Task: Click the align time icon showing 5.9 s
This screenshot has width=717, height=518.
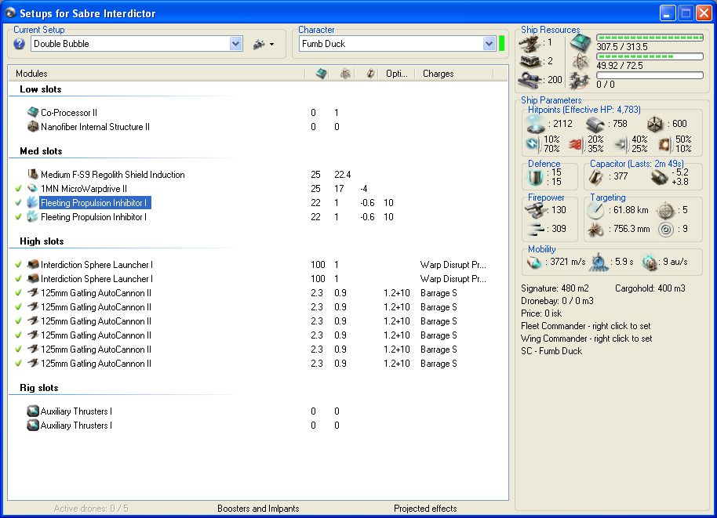Action: tap(599, 263)
